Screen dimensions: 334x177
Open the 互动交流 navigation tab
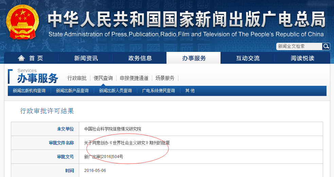pyautogui.click(x=248, y=58)
